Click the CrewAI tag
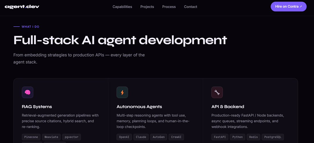 click(176, 137)
